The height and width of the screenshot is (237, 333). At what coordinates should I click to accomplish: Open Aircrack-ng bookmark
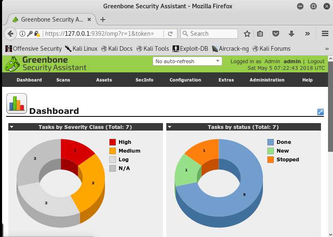click(x=230, y=49)
